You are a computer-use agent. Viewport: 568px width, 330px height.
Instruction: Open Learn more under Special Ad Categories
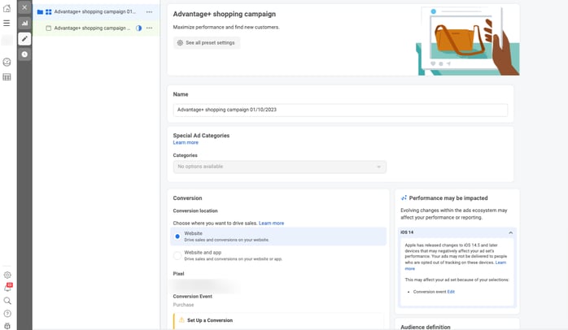click(x=186, y=142)
